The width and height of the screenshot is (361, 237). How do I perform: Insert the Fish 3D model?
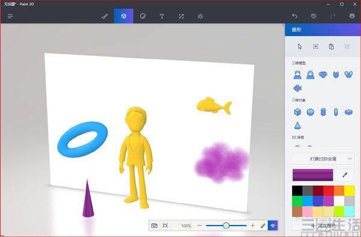297,88
